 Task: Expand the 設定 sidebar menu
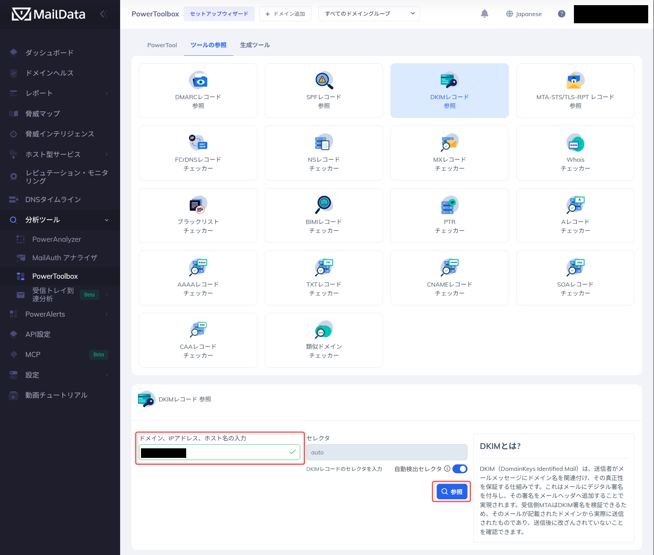click(x=60, y=375)
